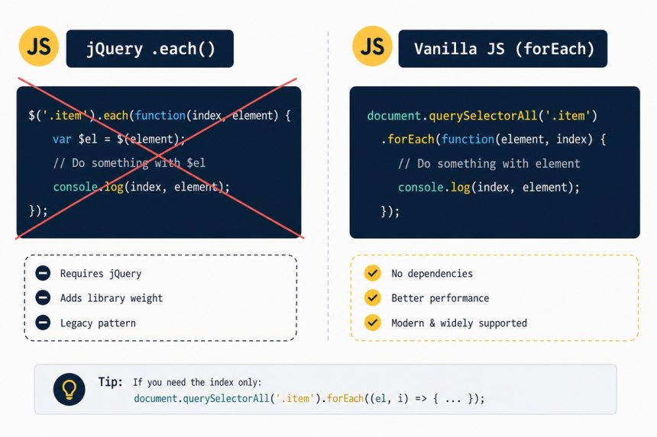Select the 'jQuery .each()' title banner
The height and width of the screenshot is (437, 657).
pyautogui.click(x=150, y=49)
